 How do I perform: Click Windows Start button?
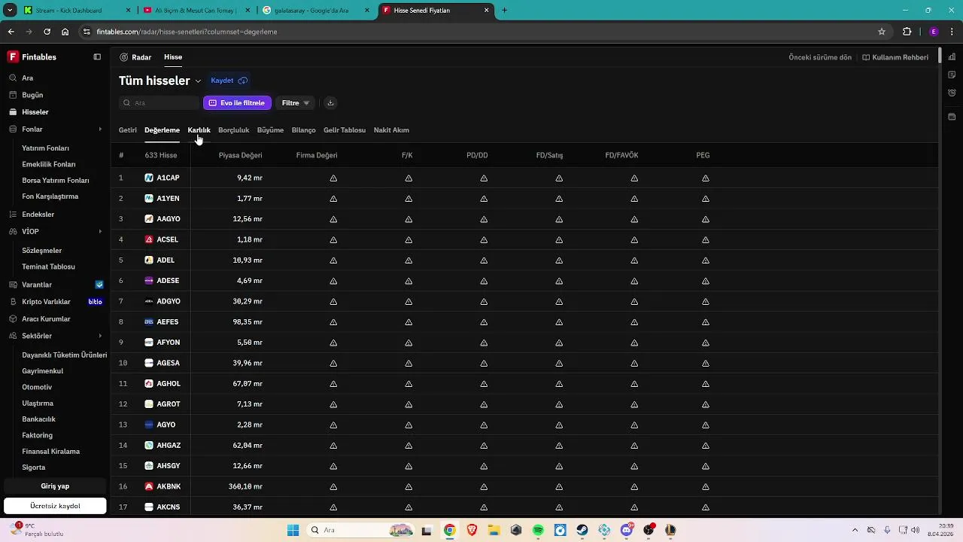(293, 530)
